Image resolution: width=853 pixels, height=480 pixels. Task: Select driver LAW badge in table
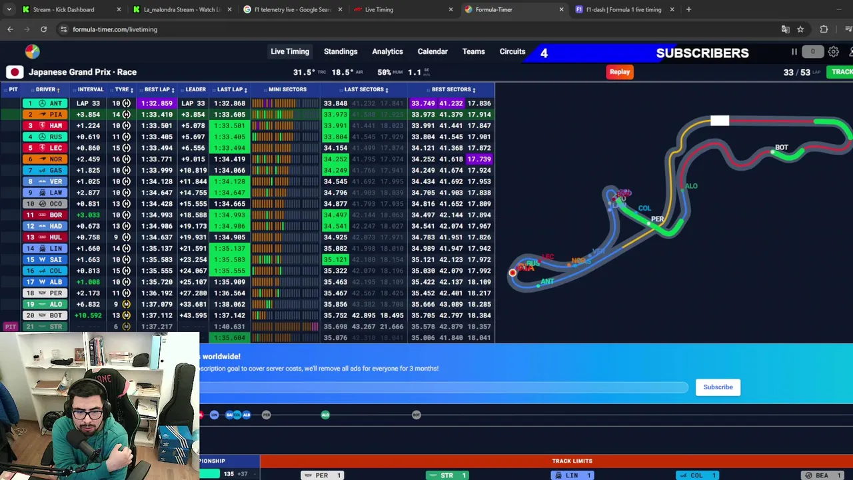45,193
